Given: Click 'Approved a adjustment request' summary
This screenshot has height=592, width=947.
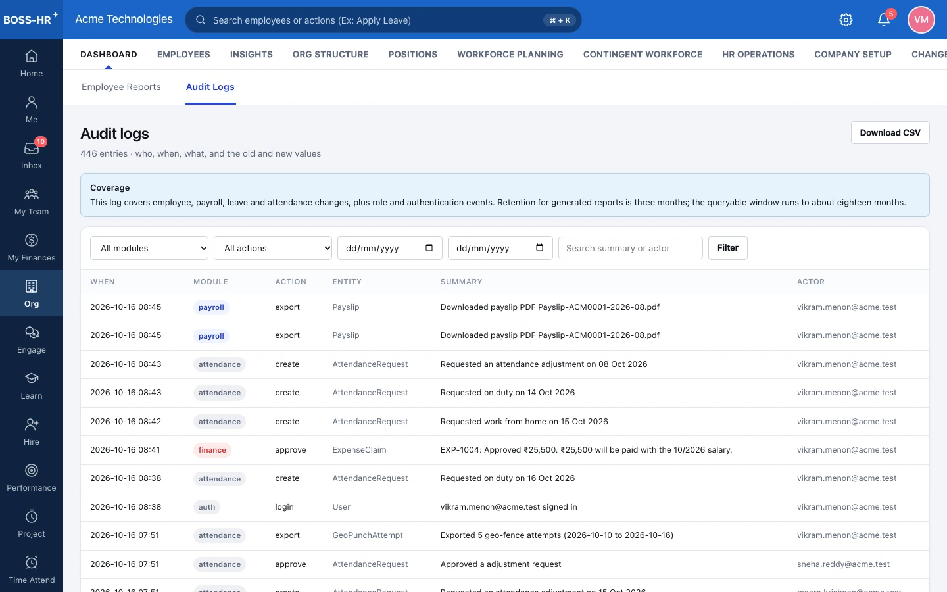Looking at the screenshot, I should click(501, 564).
